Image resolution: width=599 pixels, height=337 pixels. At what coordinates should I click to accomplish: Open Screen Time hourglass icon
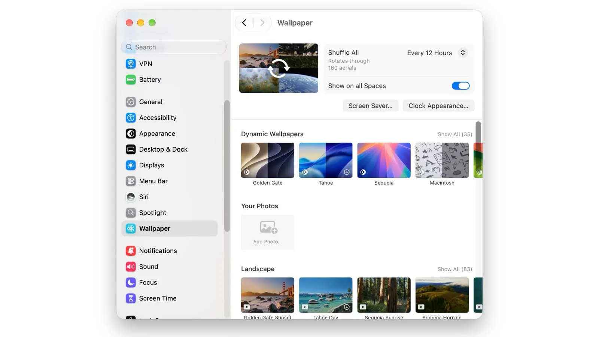[x=131, y=298]
